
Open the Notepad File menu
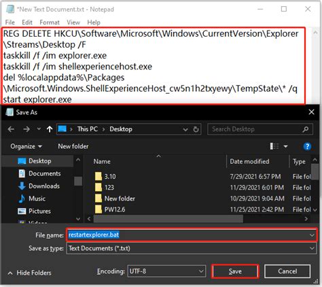pos(10,22)
